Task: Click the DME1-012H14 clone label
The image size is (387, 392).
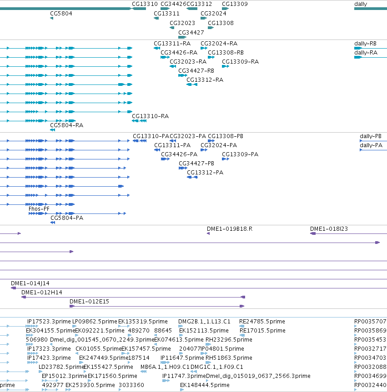Action: [41, 292]
